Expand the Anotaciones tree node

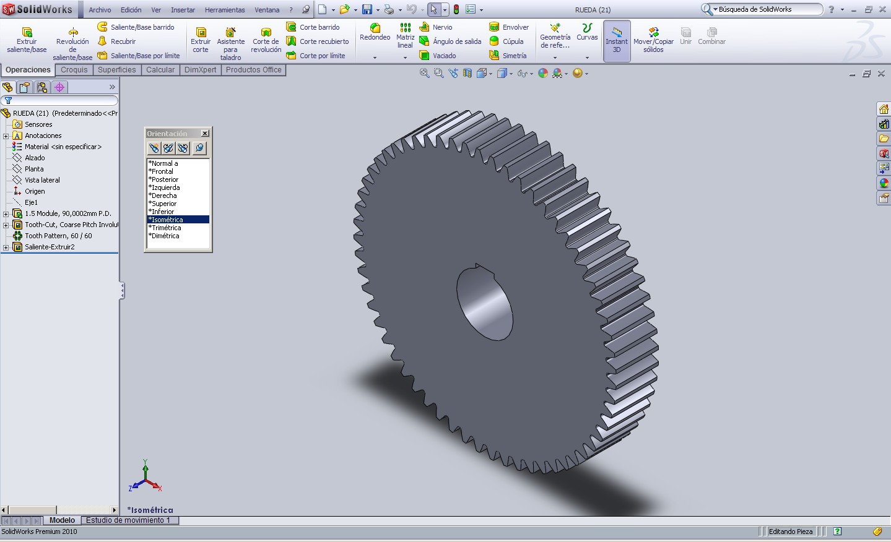point(6,135)
